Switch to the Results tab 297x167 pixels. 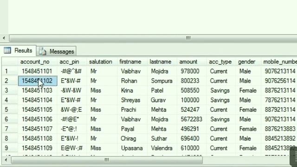tap(18, 51)
